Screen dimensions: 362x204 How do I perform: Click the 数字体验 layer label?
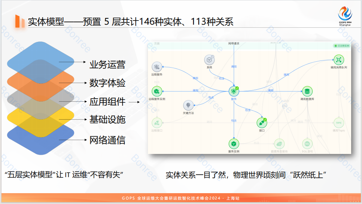point(107,83)
